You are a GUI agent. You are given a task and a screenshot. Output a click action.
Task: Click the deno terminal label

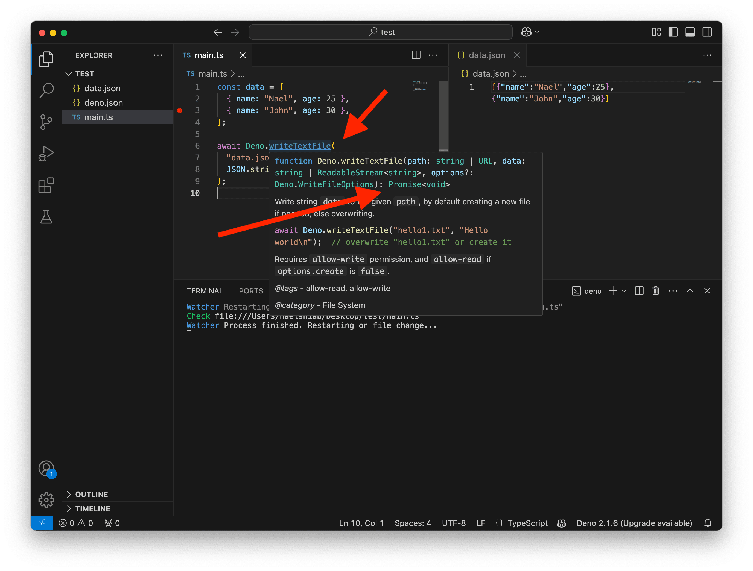point(593,291)
